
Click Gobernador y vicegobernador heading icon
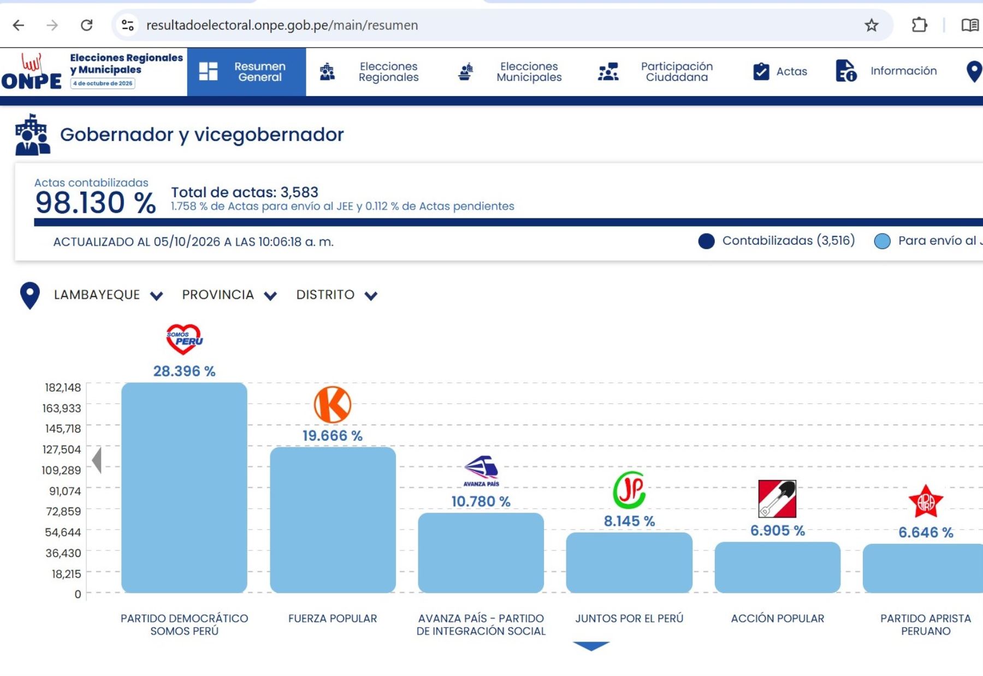pos(33,135)
